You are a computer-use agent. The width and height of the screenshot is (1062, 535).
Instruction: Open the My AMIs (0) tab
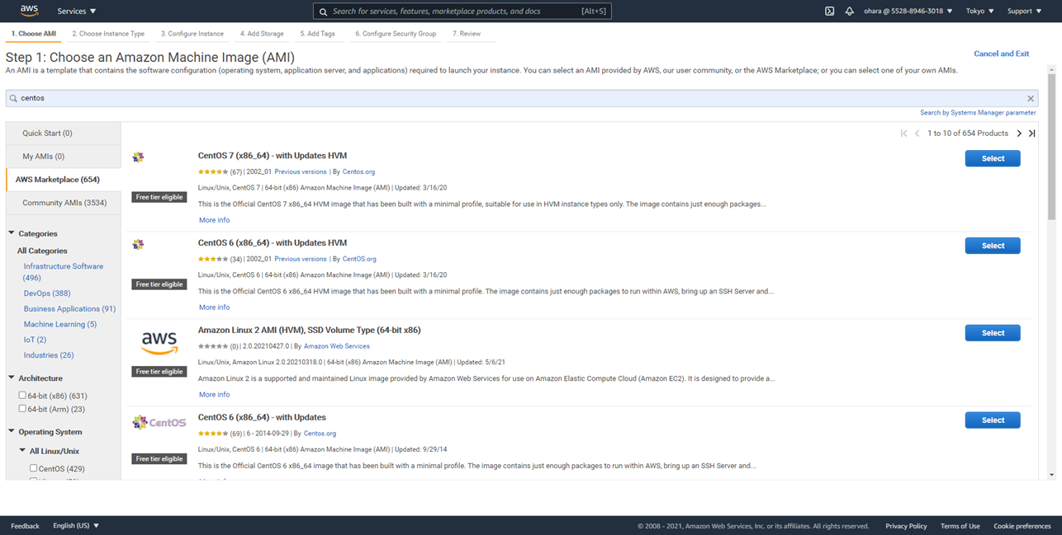pos(64,156)
